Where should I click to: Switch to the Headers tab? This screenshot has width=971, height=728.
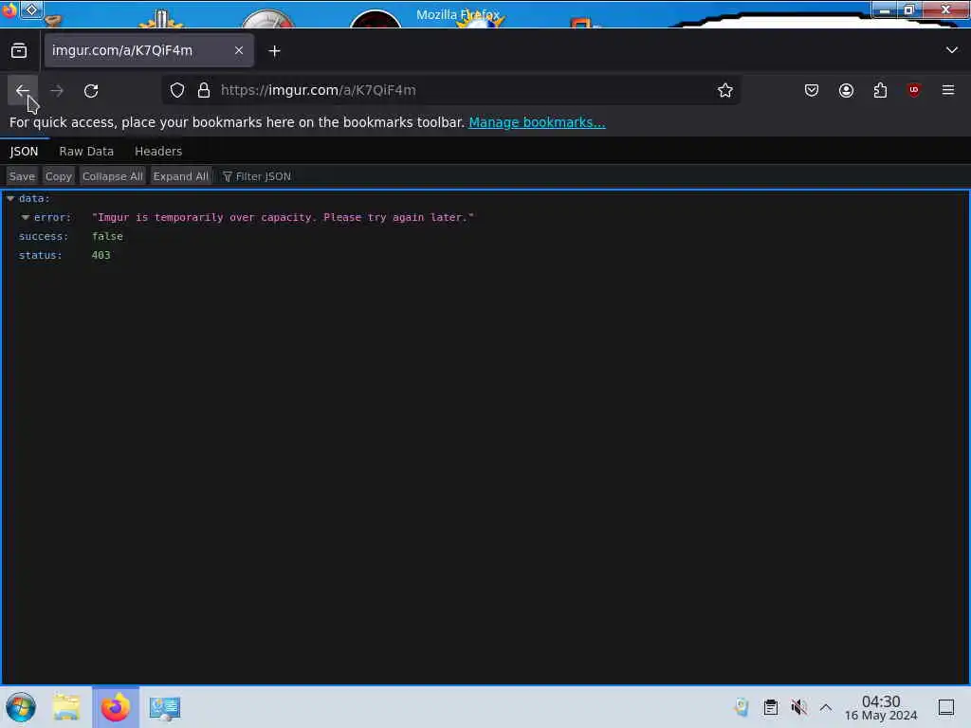point(158,151)
